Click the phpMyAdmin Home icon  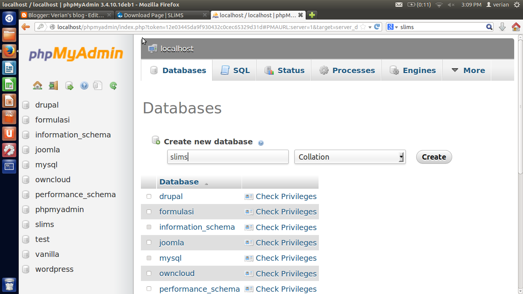pyautogui.click(x=38, y=85)
